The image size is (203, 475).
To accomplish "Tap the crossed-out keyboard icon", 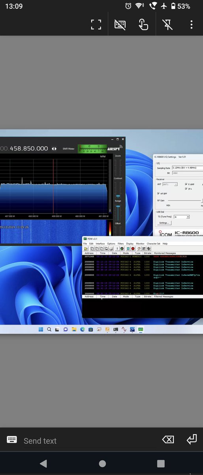I will [x=120, y=25].
